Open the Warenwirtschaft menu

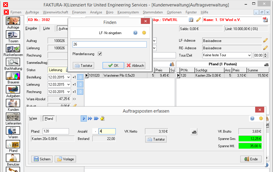56,12
